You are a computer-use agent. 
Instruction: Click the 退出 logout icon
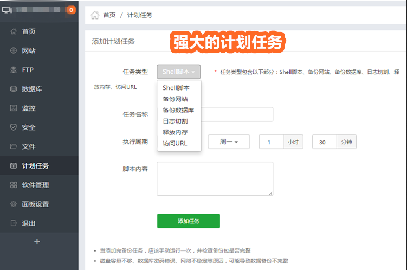14,223
